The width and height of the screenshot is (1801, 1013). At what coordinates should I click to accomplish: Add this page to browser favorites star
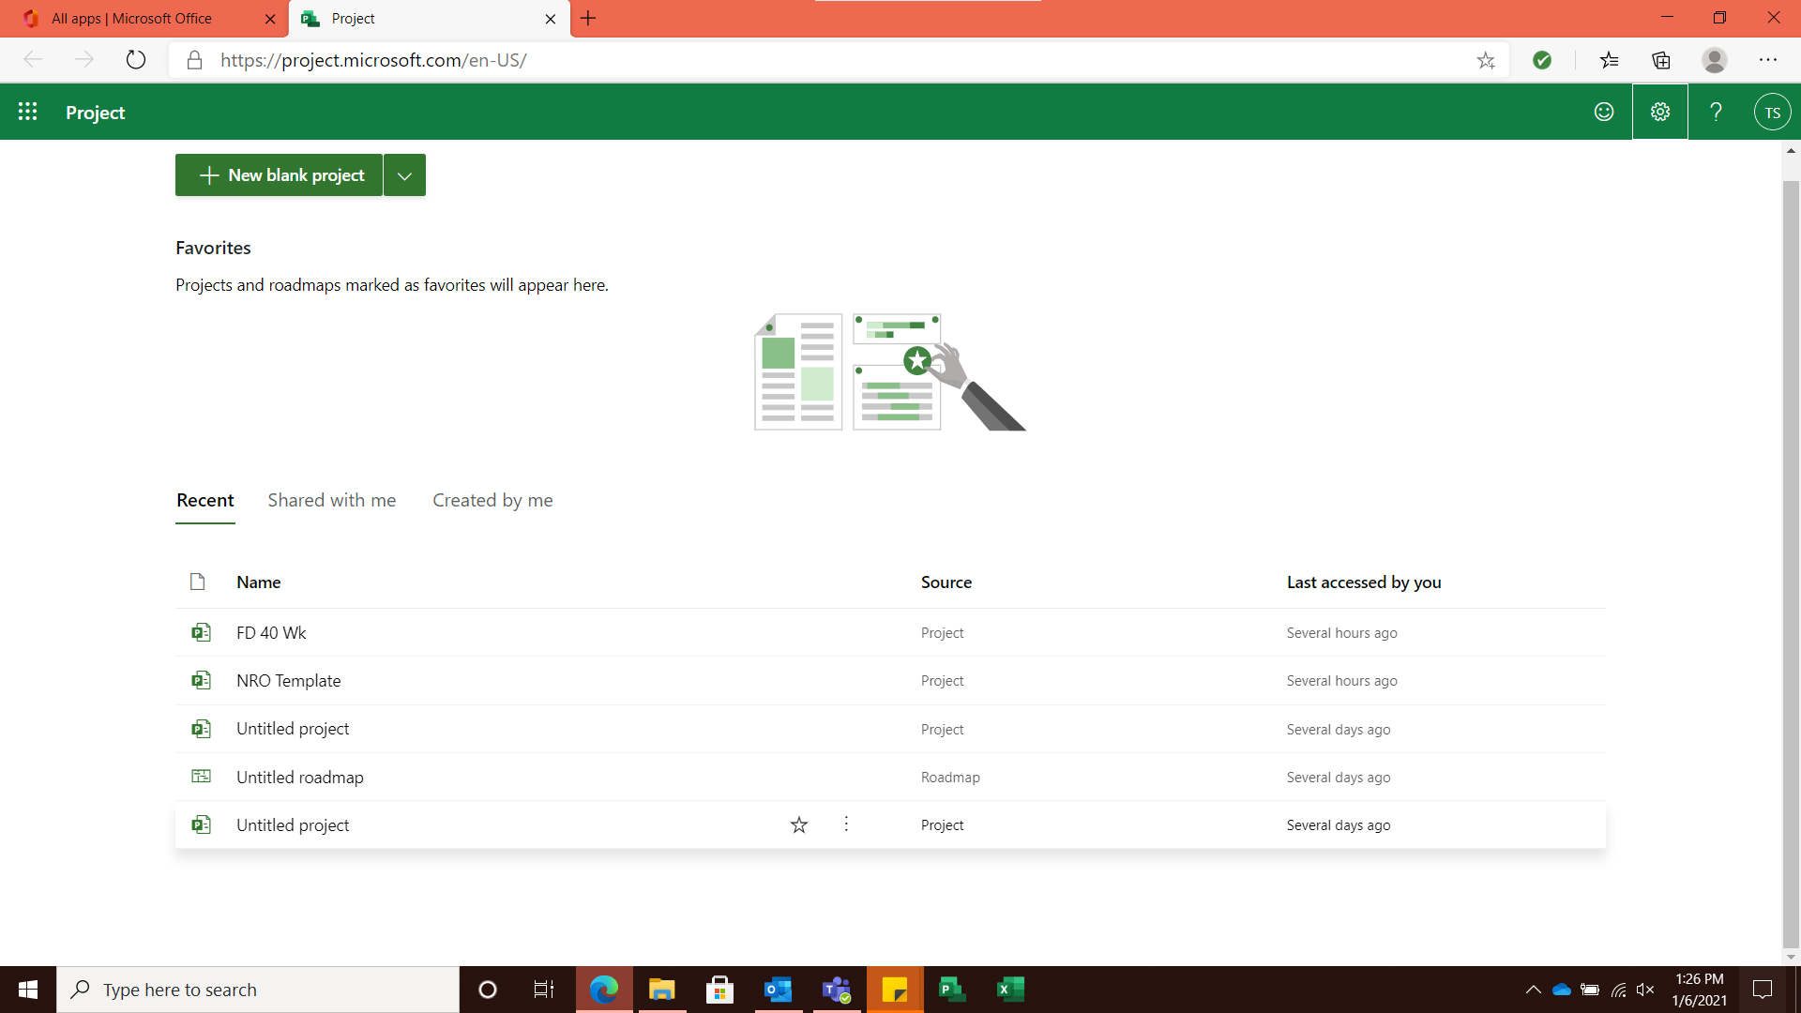click(x=1486, y=60)
